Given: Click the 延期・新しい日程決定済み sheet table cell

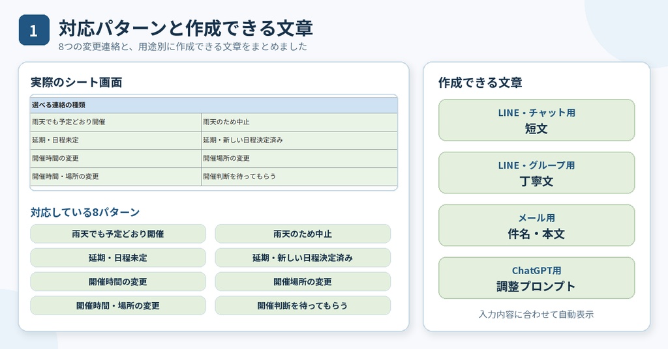Looking at the screenshot, I should click(299, 140).
